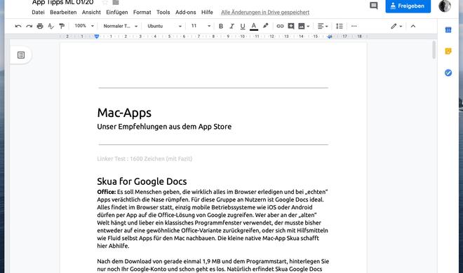Click 'Alle Änderungen in Drive gespeichert' link
This screenshot has height=273, width=463.
(x=265, y=13)
